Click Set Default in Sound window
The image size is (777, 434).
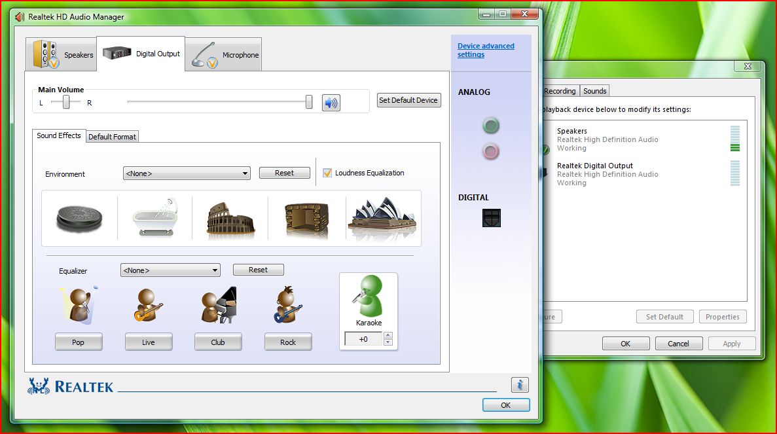(x=664, y=317)
